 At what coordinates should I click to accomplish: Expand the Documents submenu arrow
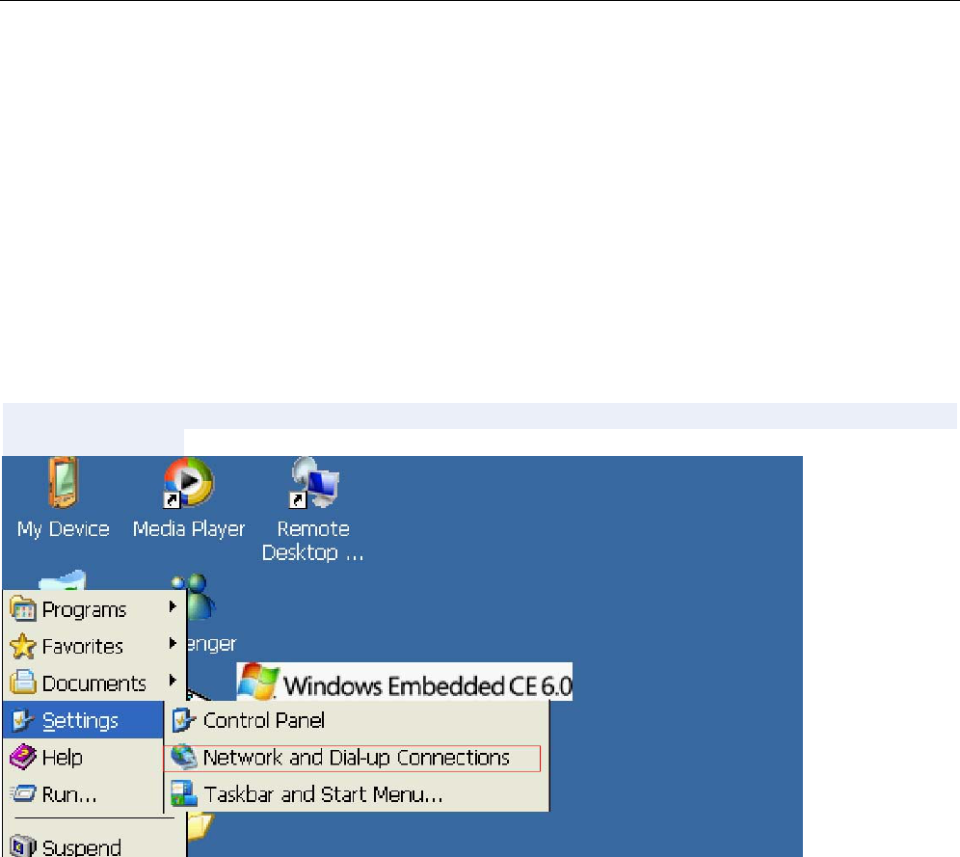(173, 680)
